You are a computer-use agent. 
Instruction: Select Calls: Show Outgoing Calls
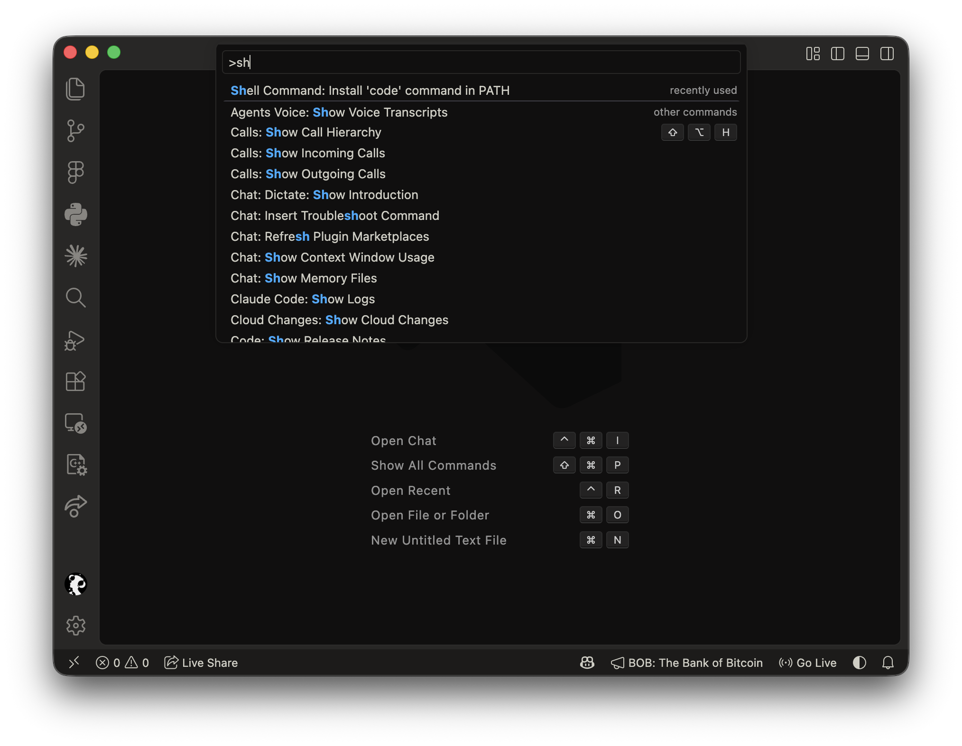tap(481, 174)
